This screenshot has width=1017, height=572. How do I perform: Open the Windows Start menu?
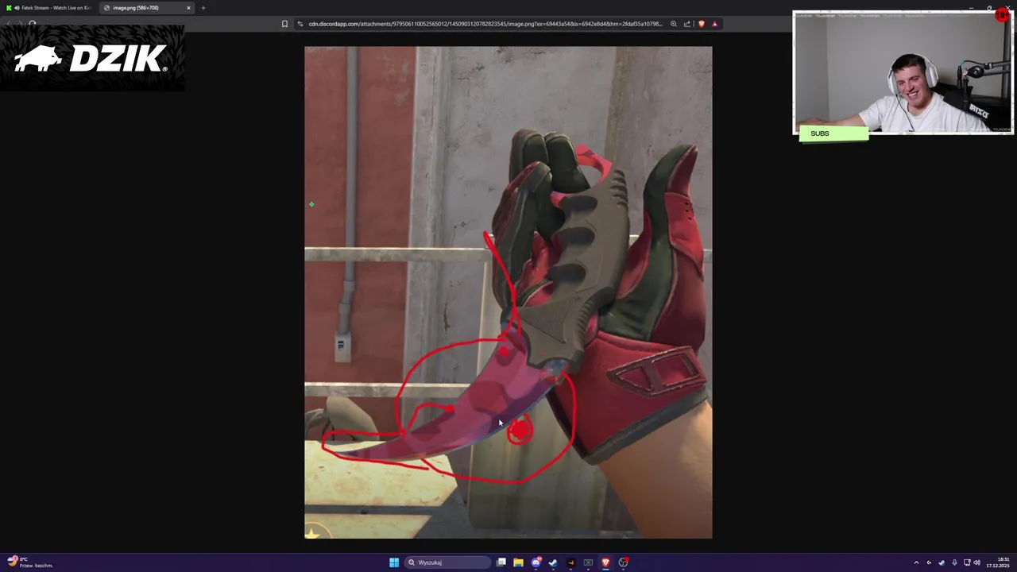[394, 562]
